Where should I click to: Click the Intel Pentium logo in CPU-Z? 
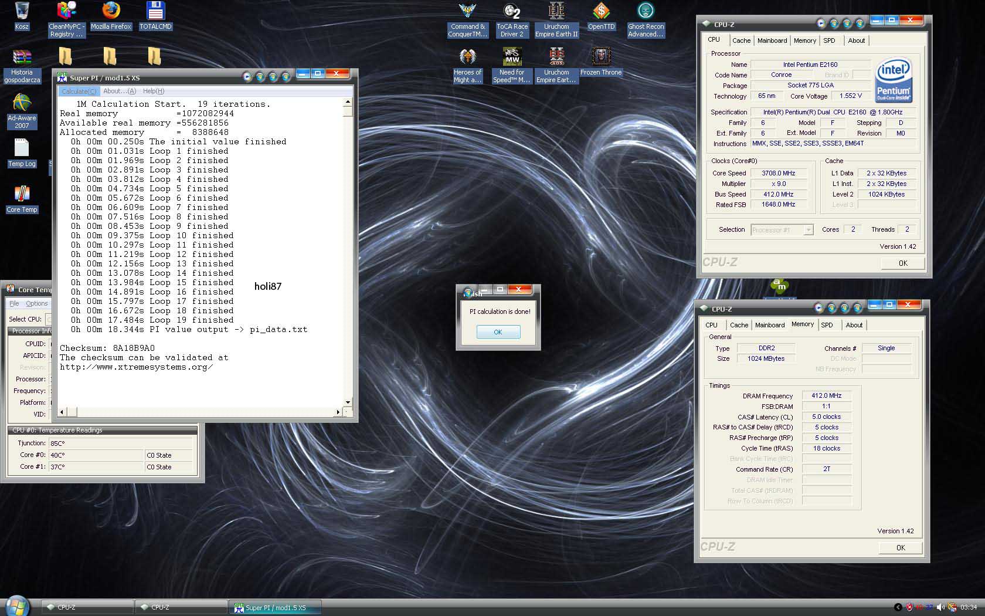click(x=893, y=80)
